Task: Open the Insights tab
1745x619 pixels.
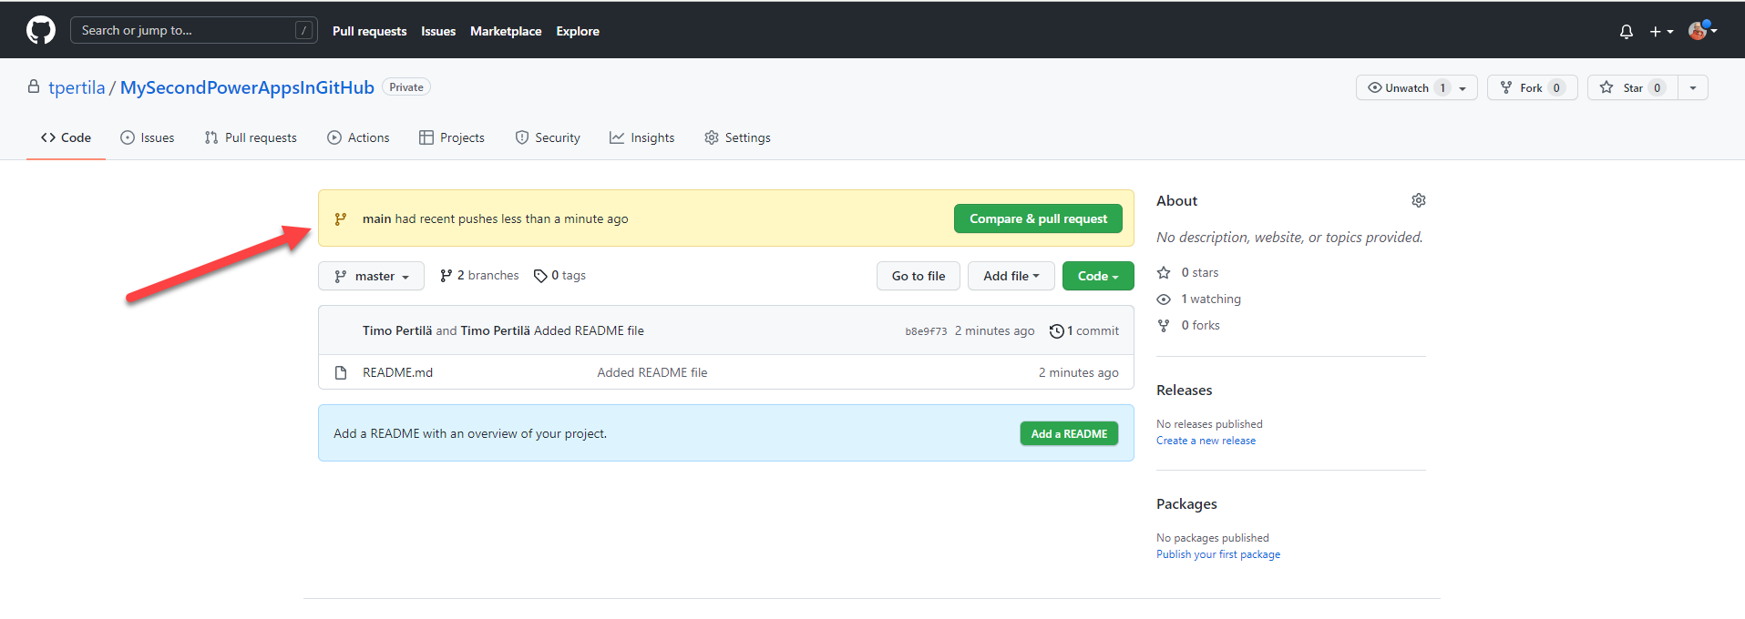Action: 642,137
